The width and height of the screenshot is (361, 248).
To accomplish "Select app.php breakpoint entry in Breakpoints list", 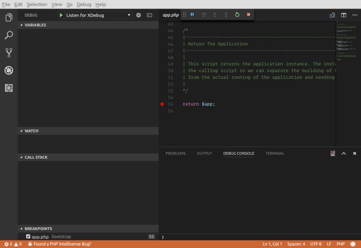I will tap(88, 236).
